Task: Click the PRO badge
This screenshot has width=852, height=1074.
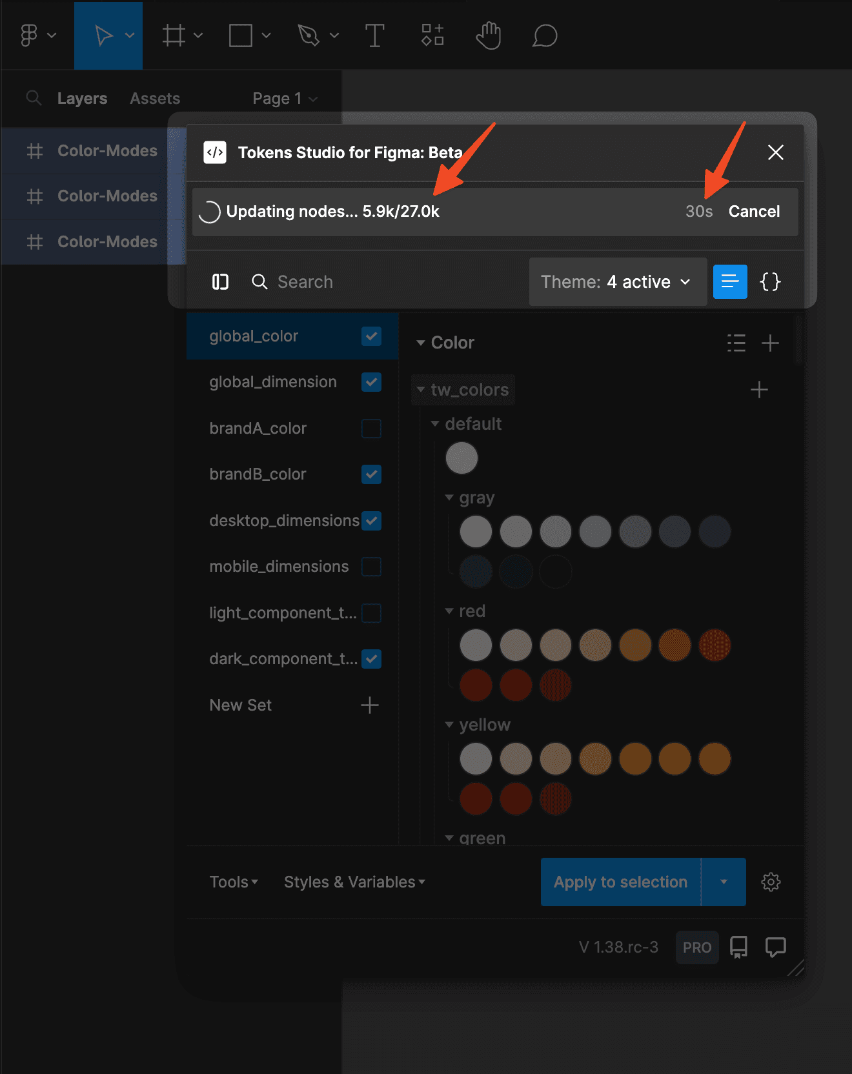Action: click(697, 947)
